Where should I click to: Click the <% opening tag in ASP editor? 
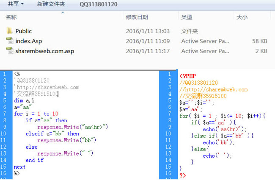click(x=17, y=74)
